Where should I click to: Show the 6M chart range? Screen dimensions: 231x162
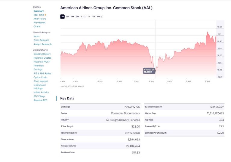pyautogui.click(x=77, y=17)
